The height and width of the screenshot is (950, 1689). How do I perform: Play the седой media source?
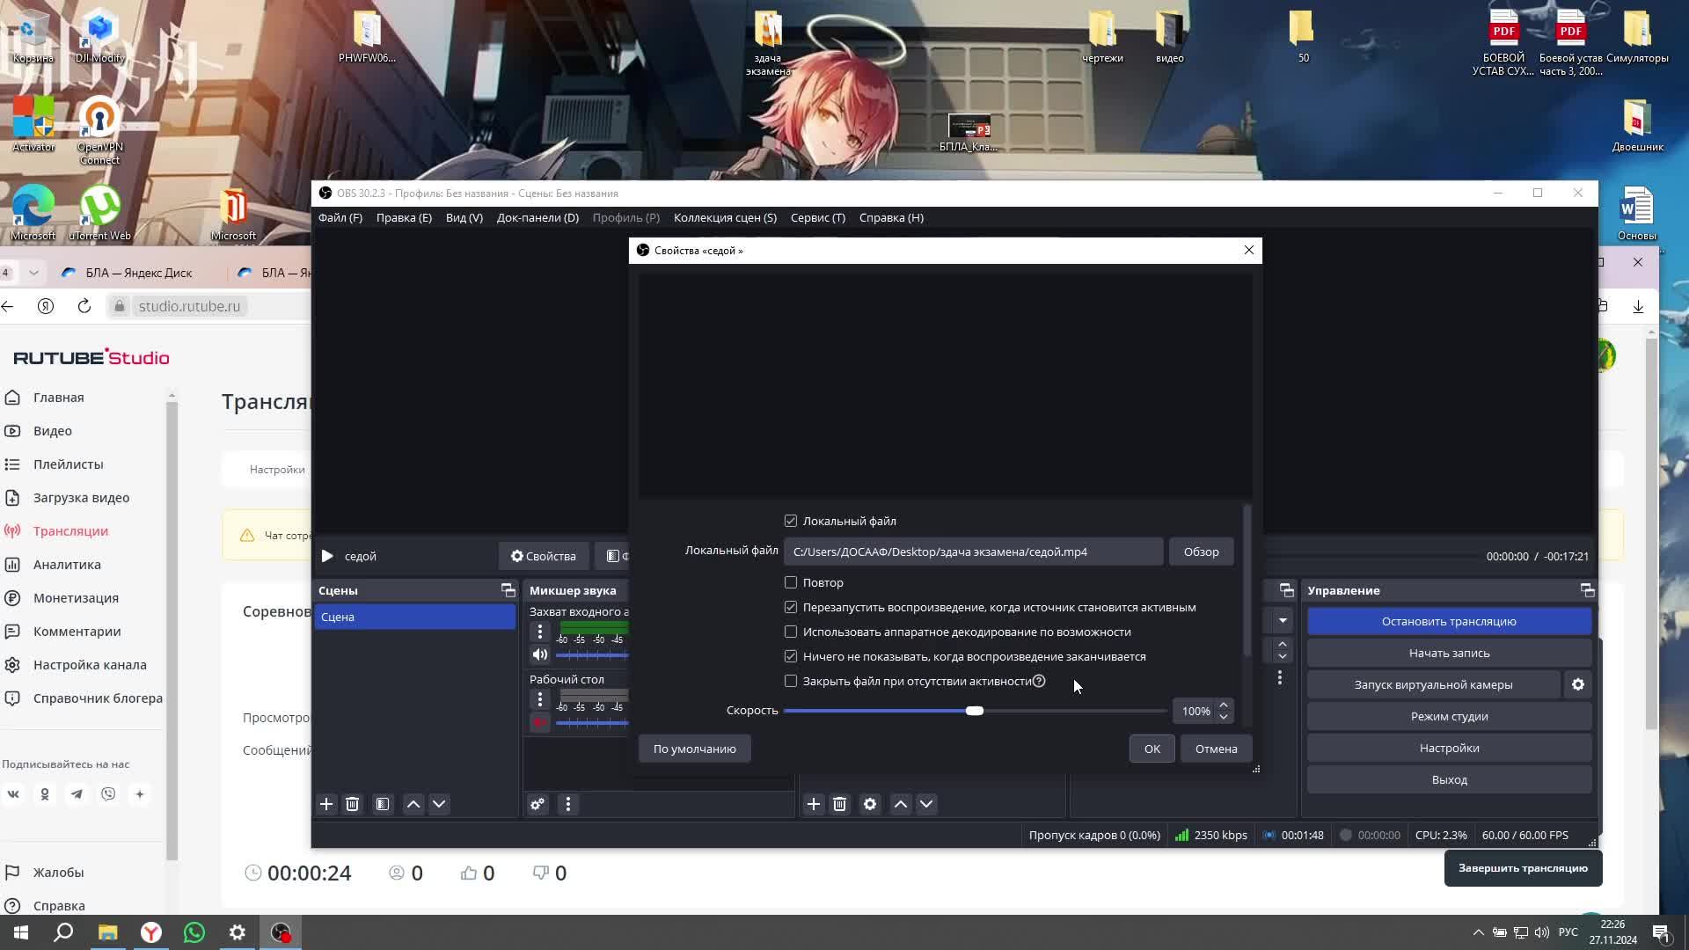[327, 556]
